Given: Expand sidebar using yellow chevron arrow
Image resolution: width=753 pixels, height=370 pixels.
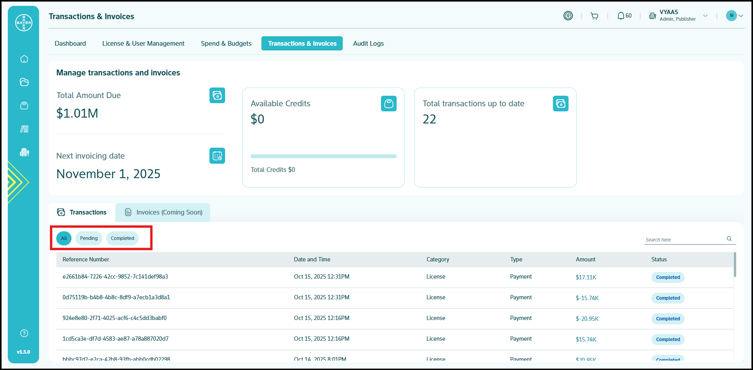Looking at the screenshot, I should (x=18, y=182).
